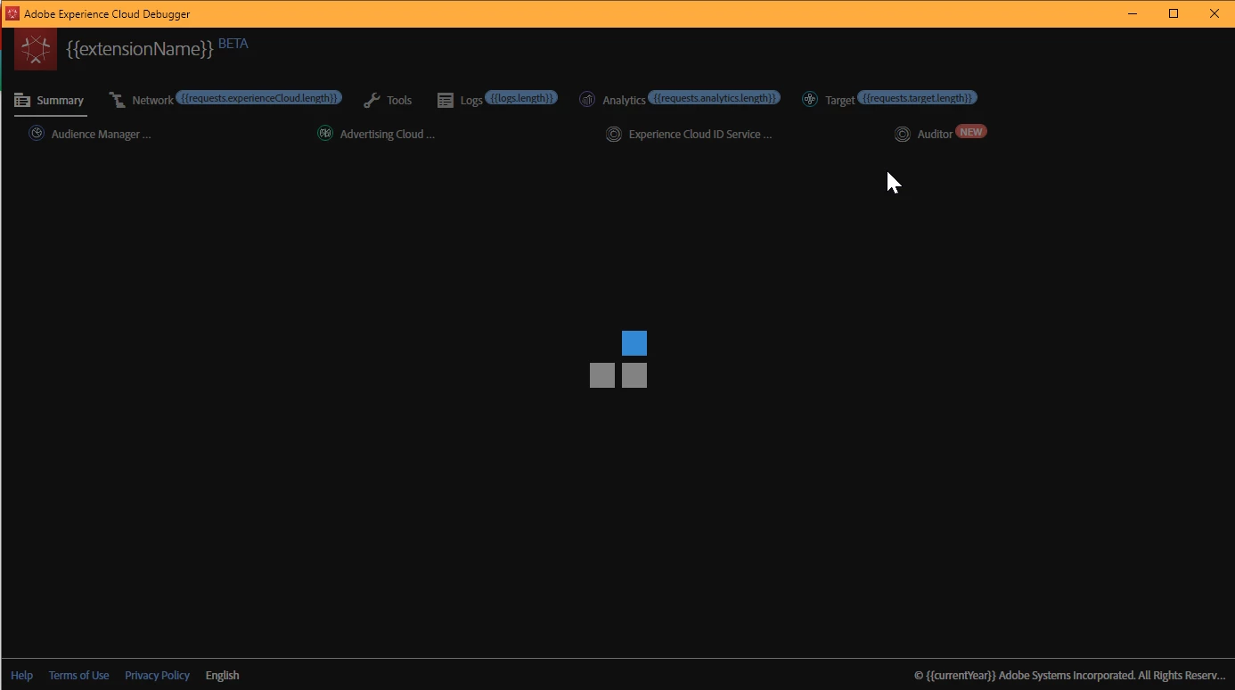Click the Tools wrench icon
Viewport: 1235px width, 690px height.
pyautogui.click(x=372, y=100)
